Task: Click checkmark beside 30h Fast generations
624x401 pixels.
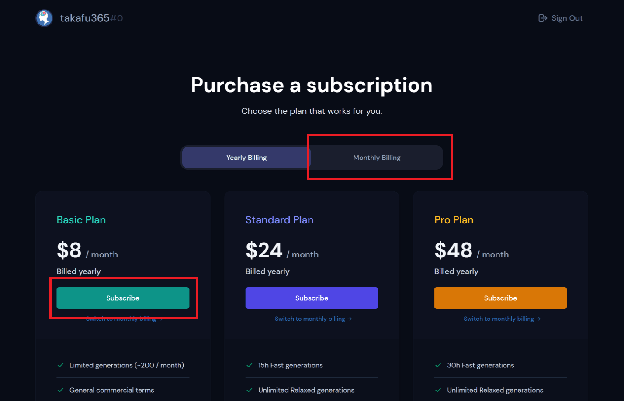Action: click(x=438, y=365)
